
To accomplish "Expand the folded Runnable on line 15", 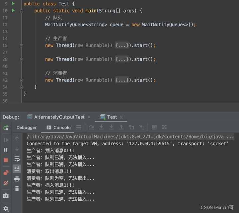I will [x=22, y=45].
